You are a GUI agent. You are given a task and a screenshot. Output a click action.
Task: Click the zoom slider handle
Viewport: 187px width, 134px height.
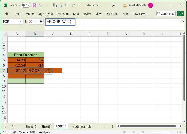(x=161, y=132)
